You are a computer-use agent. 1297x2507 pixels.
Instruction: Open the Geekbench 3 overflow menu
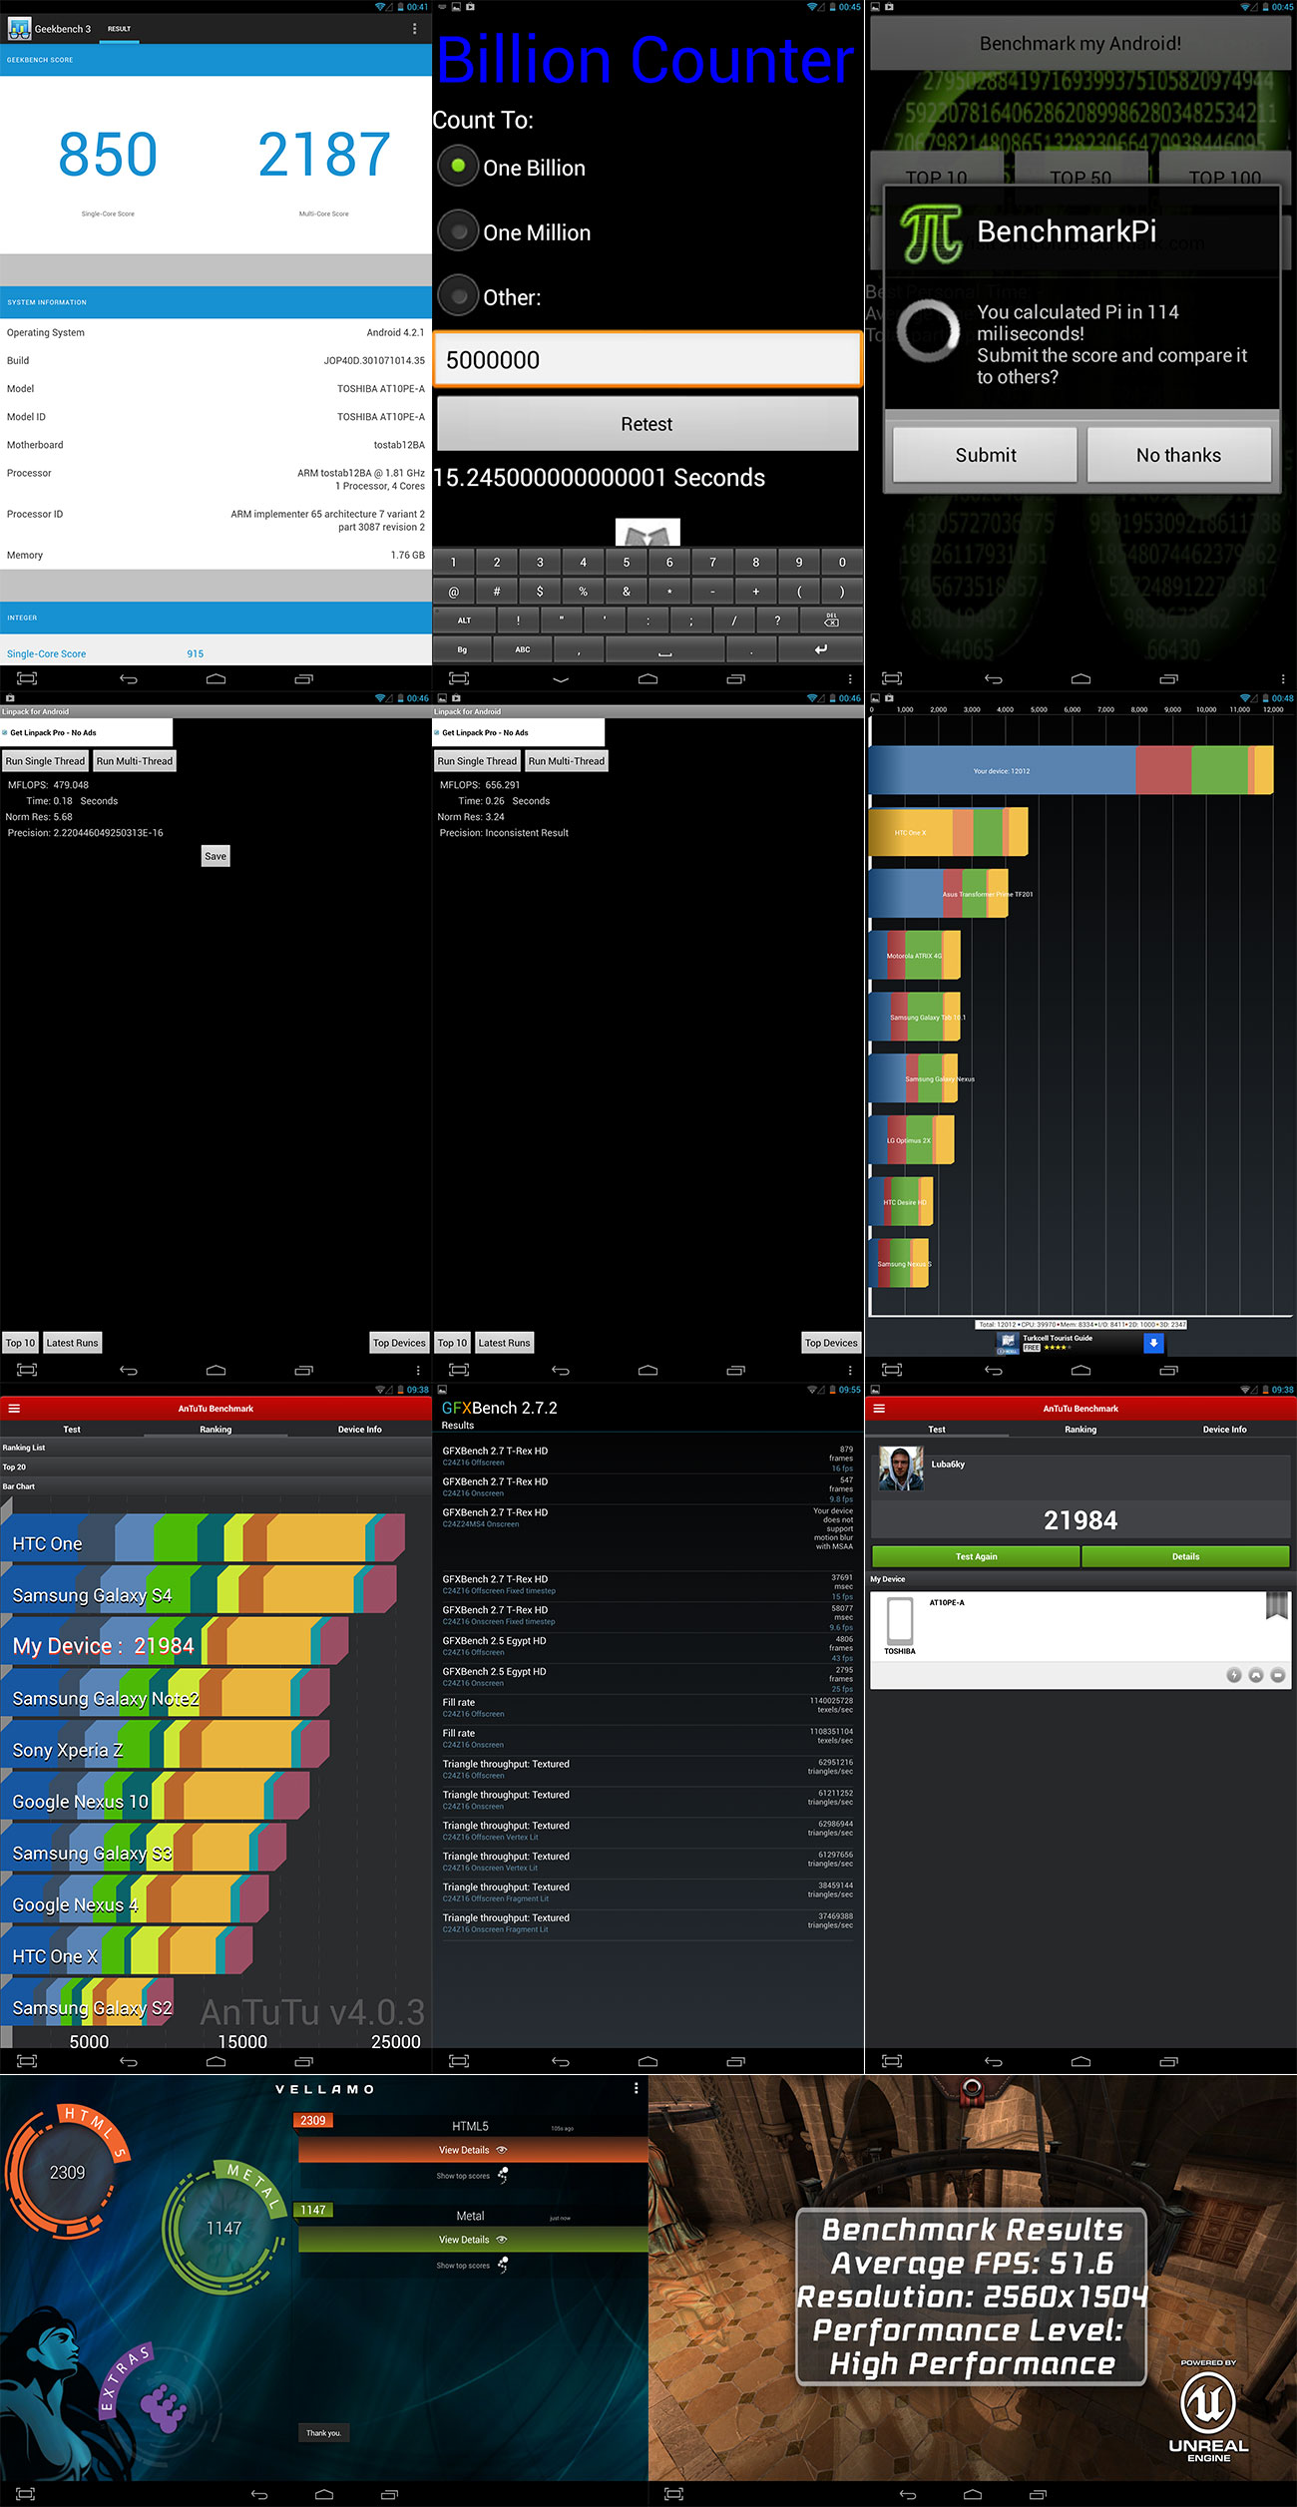click(414, 29)
